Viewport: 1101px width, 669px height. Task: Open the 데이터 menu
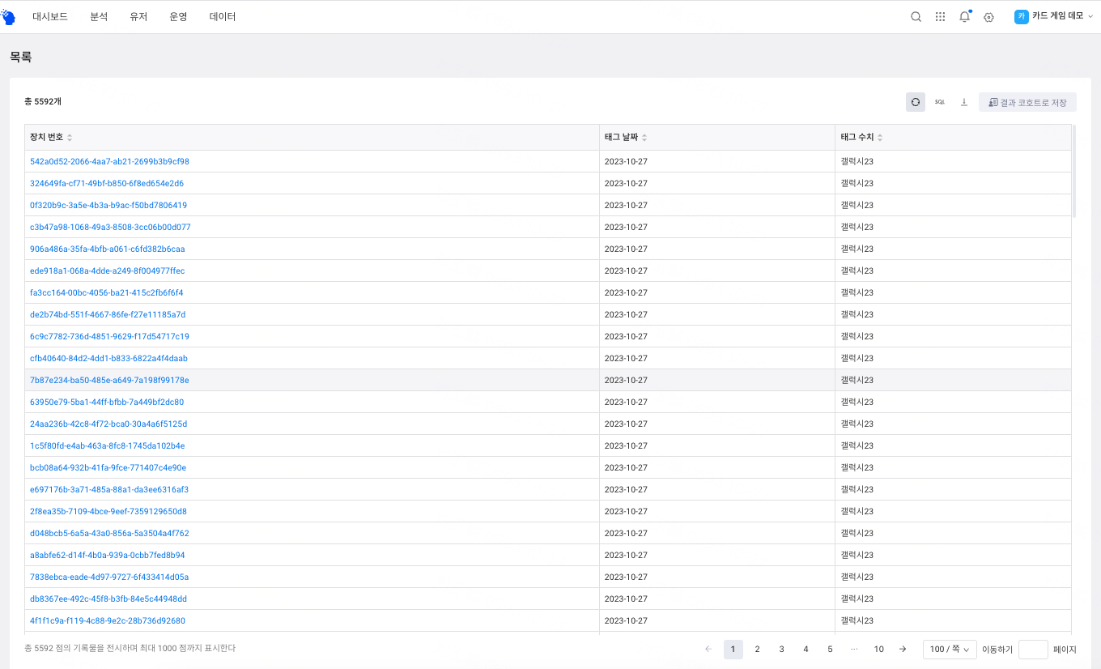pyautogui.click(x=223, y=16)
